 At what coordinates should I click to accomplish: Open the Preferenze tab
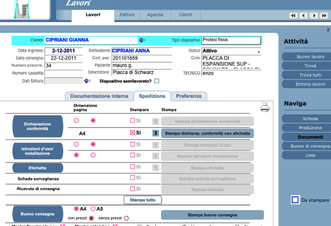189,96
